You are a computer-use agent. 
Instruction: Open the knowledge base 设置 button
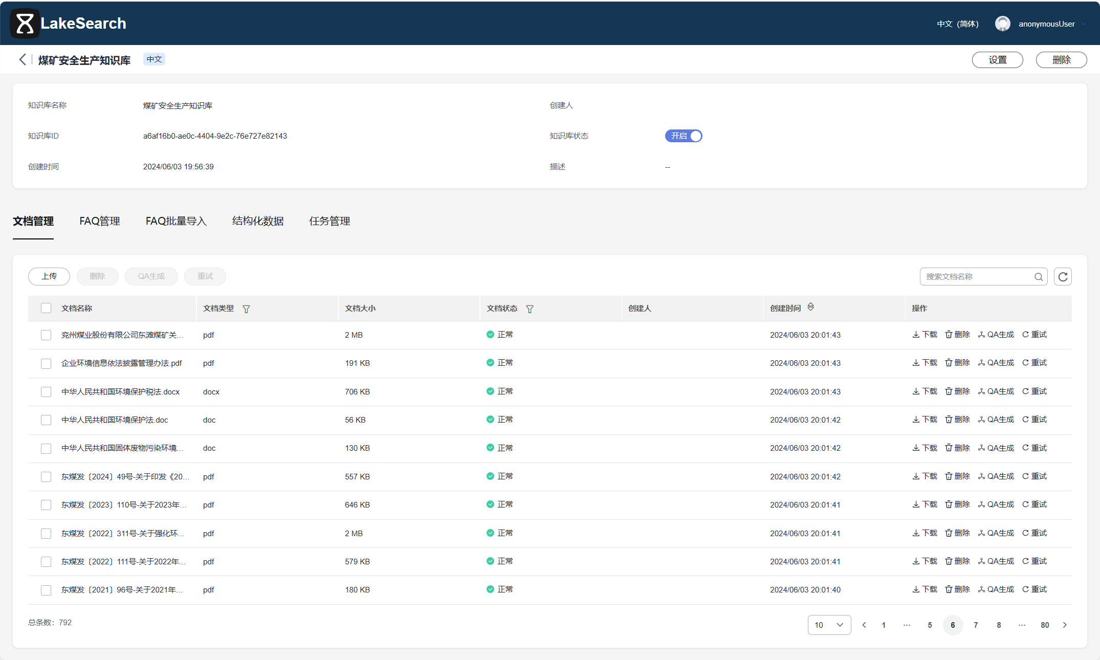click(997, 59)
